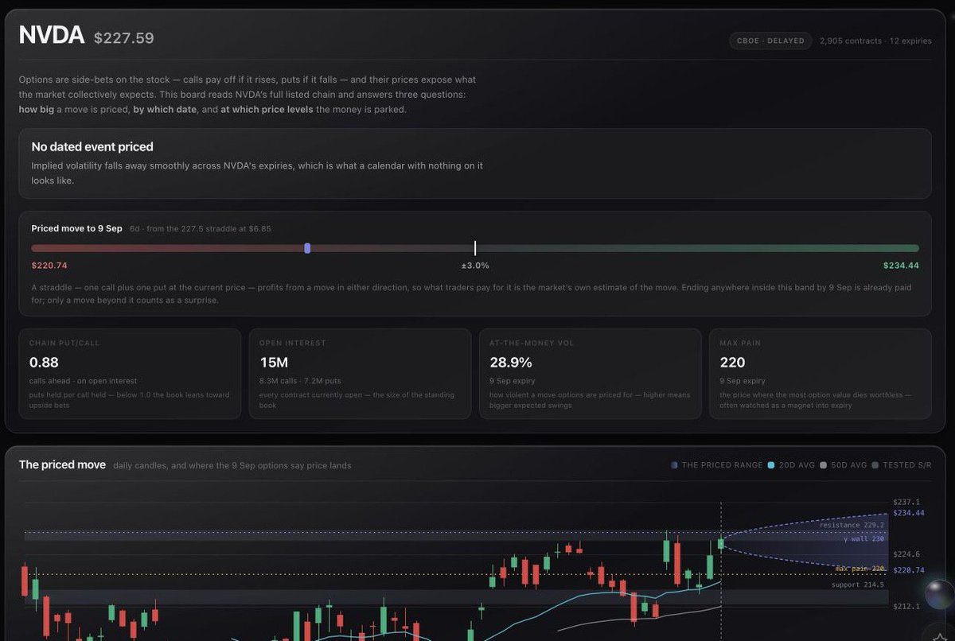Click the "No dated event priced" heading

[x=92, y=147]
